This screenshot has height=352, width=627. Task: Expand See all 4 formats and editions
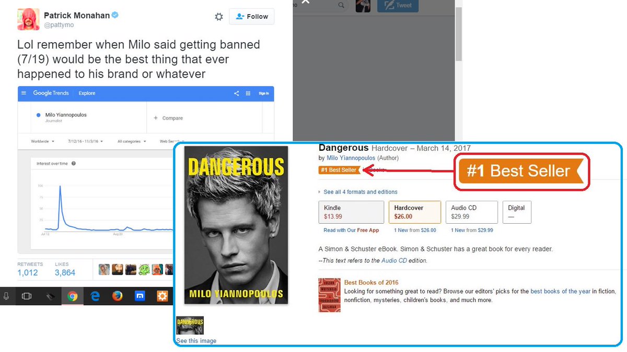360,192
